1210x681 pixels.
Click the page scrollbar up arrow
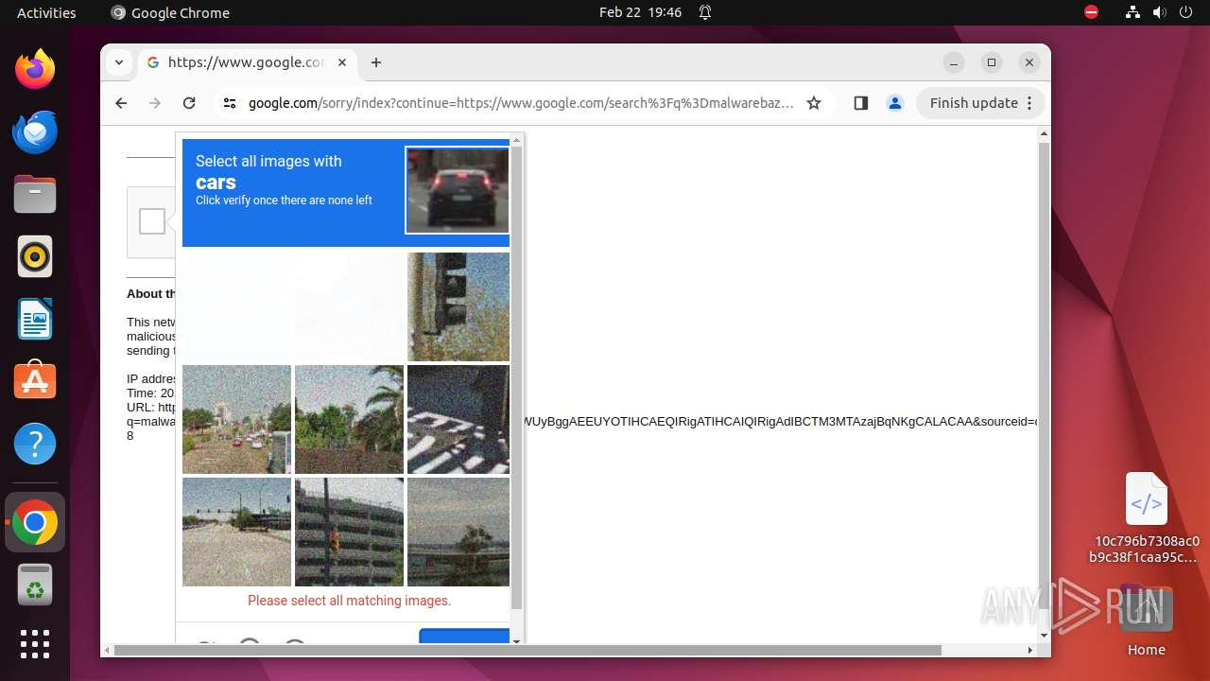pos(1044,133)
